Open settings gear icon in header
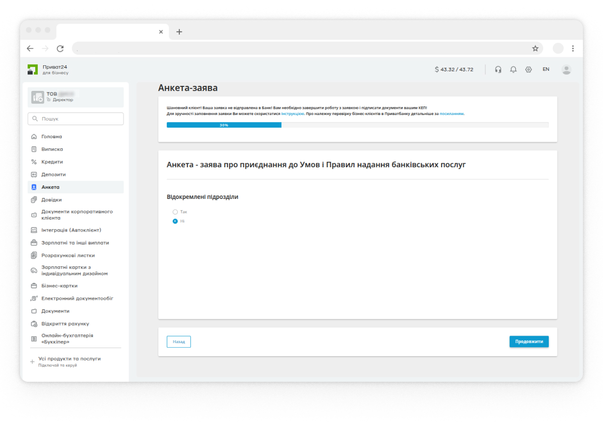This screenshot has height=432, width=603. [x=528, y=70]
